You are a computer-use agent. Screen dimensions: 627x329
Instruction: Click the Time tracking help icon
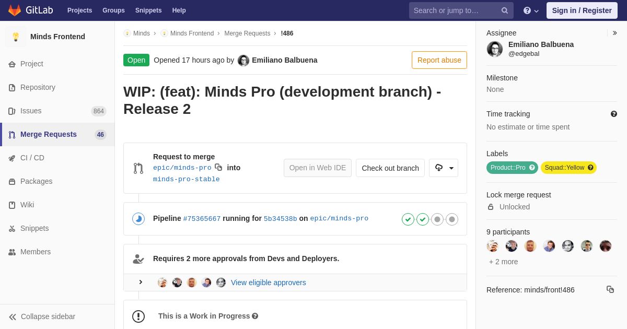pos(614,114)
